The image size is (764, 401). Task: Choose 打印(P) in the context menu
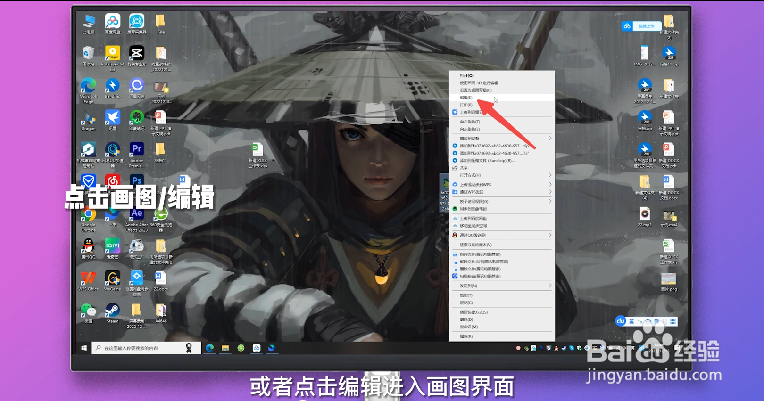tap(501, 105)
